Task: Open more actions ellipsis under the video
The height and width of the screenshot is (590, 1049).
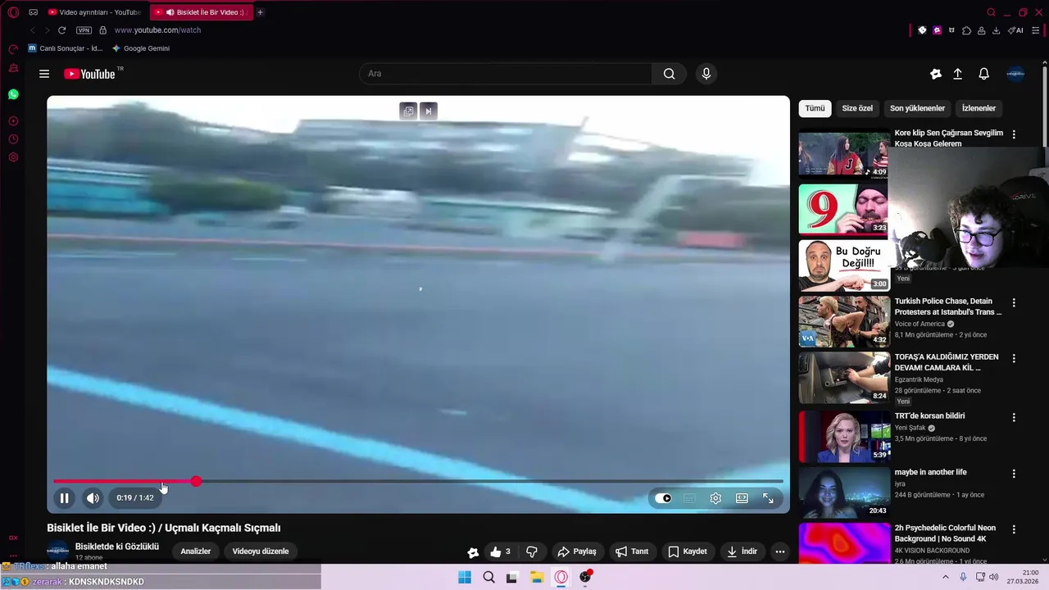Action: (x=780, y=551)
